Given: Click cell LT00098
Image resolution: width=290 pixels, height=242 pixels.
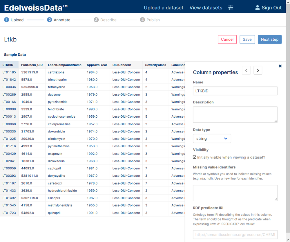Looking at the screenshot, I should coord(9,109).
